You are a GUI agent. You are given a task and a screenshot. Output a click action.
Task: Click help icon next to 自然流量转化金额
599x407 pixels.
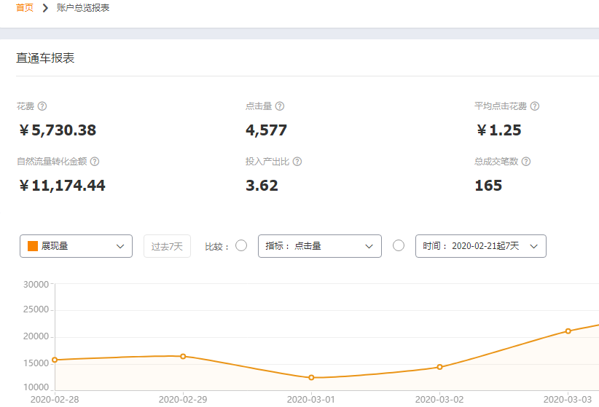[x=95, y=162]
